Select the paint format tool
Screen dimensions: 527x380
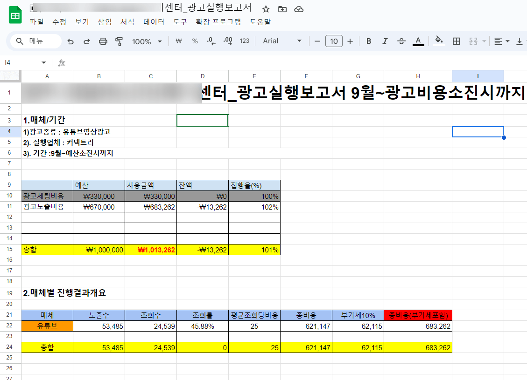click(x=118, y=41)
